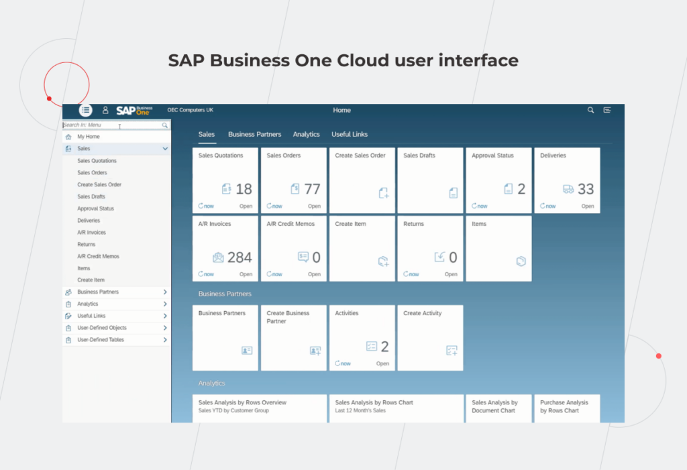Open Approval Status in the sidebar
This screenshot has height=470, width=687.
95,209
